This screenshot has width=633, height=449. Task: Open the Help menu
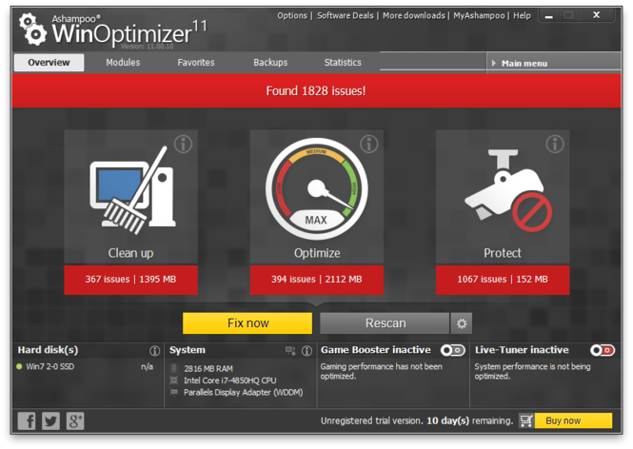click(x=522, y=16)
